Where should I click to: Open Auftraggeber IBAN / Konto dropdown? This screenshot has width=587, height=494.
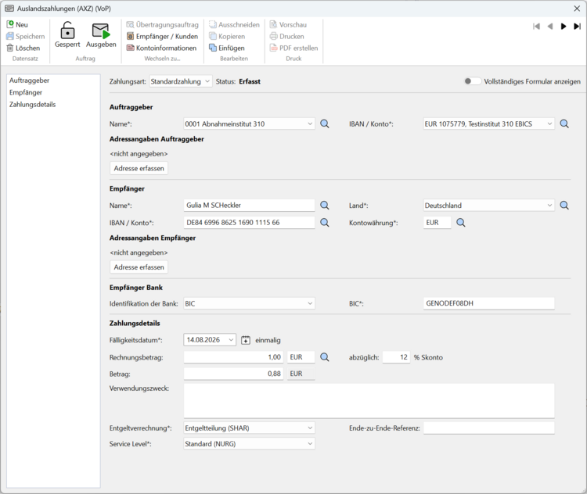[488, 123]
